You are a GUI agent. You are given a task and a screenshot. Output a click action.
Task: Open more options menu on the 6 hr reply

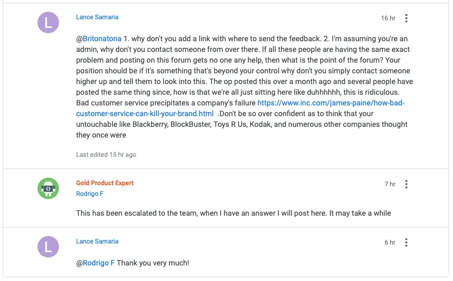click(x=406, y=242)
